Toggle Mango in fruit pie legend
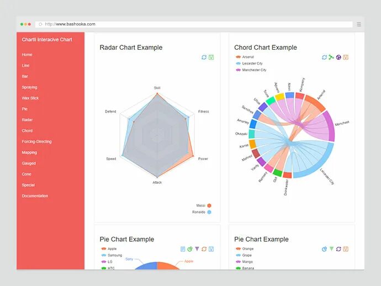381x286 pixels. pyautogui.click(x=244, y=262)
